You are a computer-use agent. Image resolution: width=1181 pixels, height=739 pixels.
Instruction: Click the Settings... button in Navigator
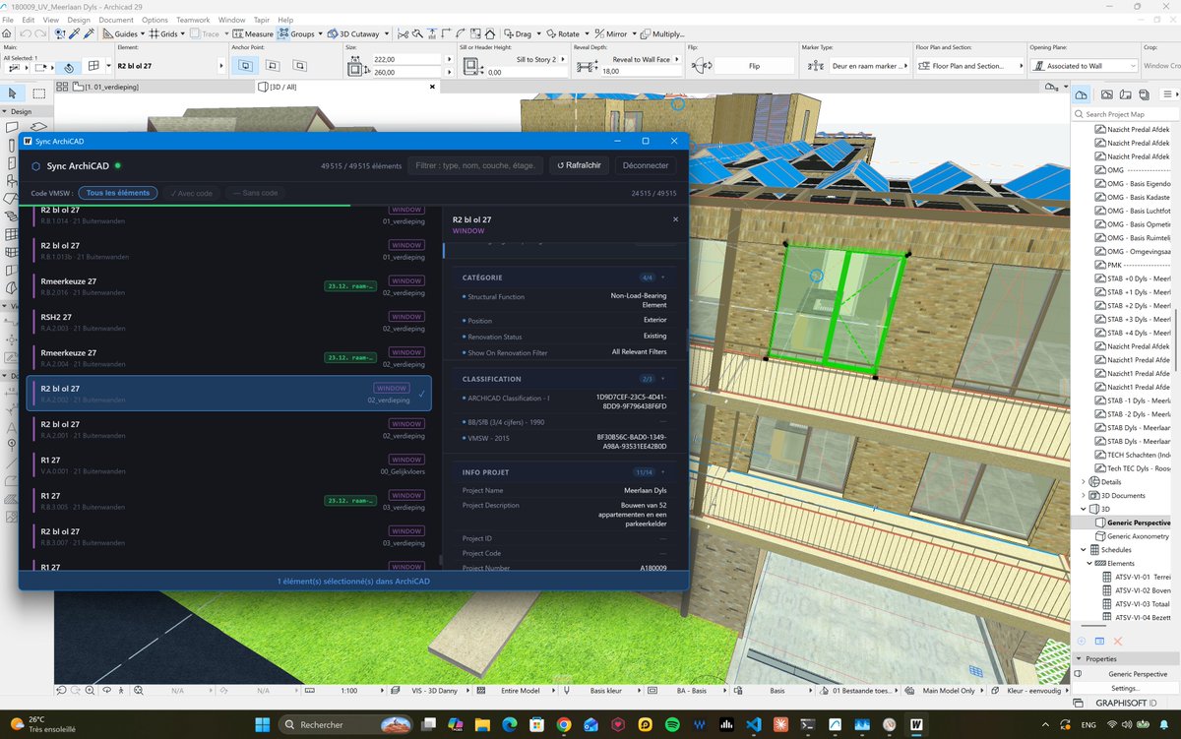tap(1125, 688)
